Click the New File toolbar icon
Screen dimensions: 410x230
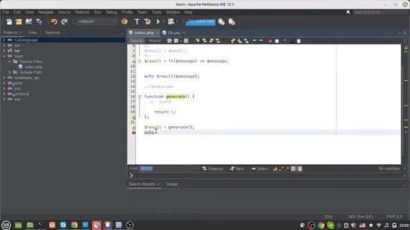coord(9,22)
